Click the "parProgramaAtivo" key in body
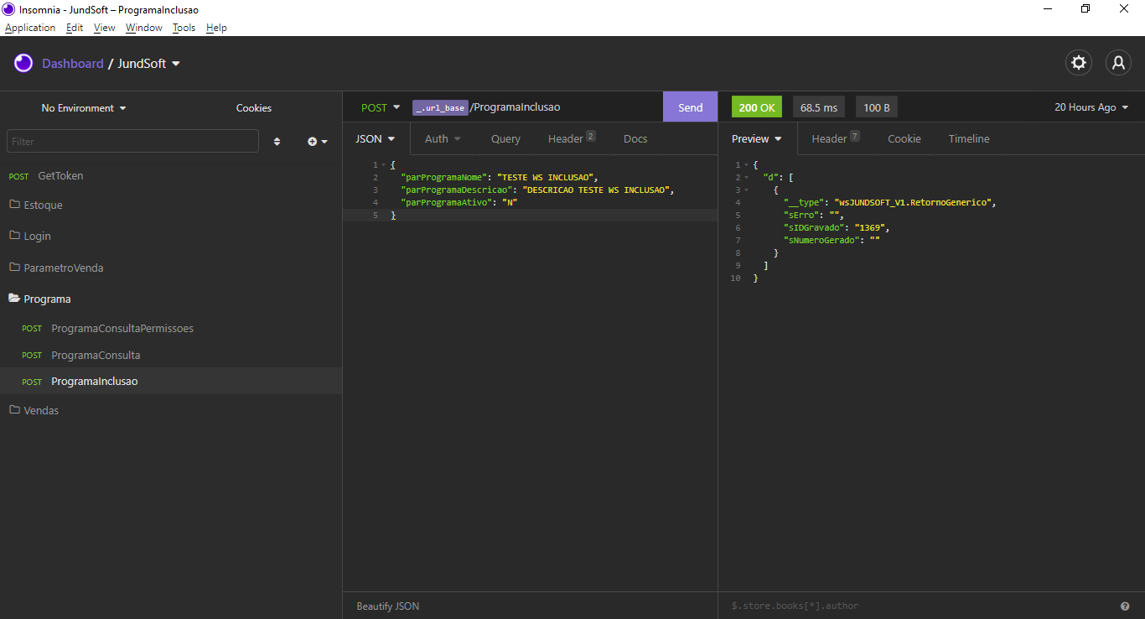 (446, 203)
